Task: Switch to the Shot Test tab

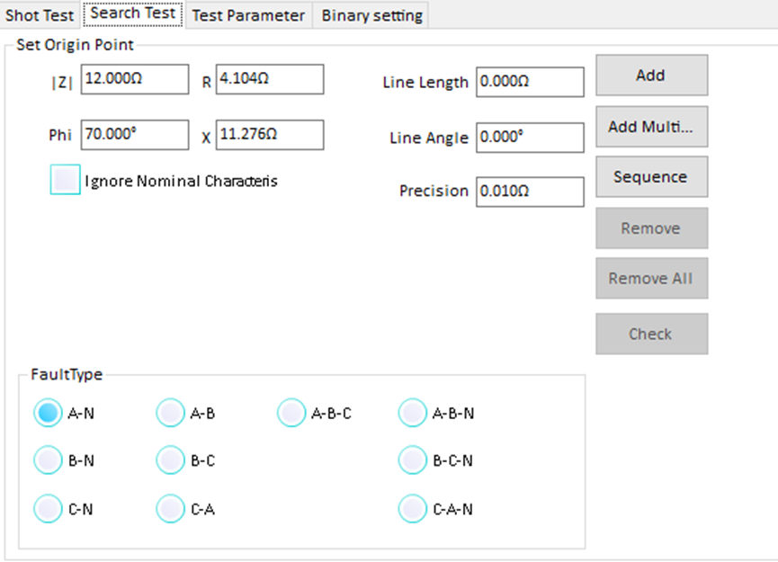Action: pos(40,15)
